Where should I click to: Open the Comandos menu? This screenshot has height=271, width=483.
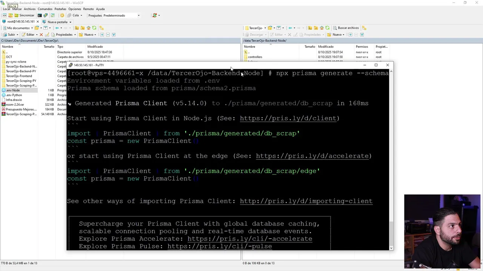pos(45,9)
